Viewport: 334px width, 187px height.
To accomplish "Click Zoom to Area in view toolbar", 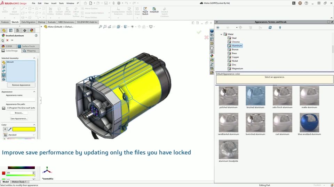I will point(105,27).
